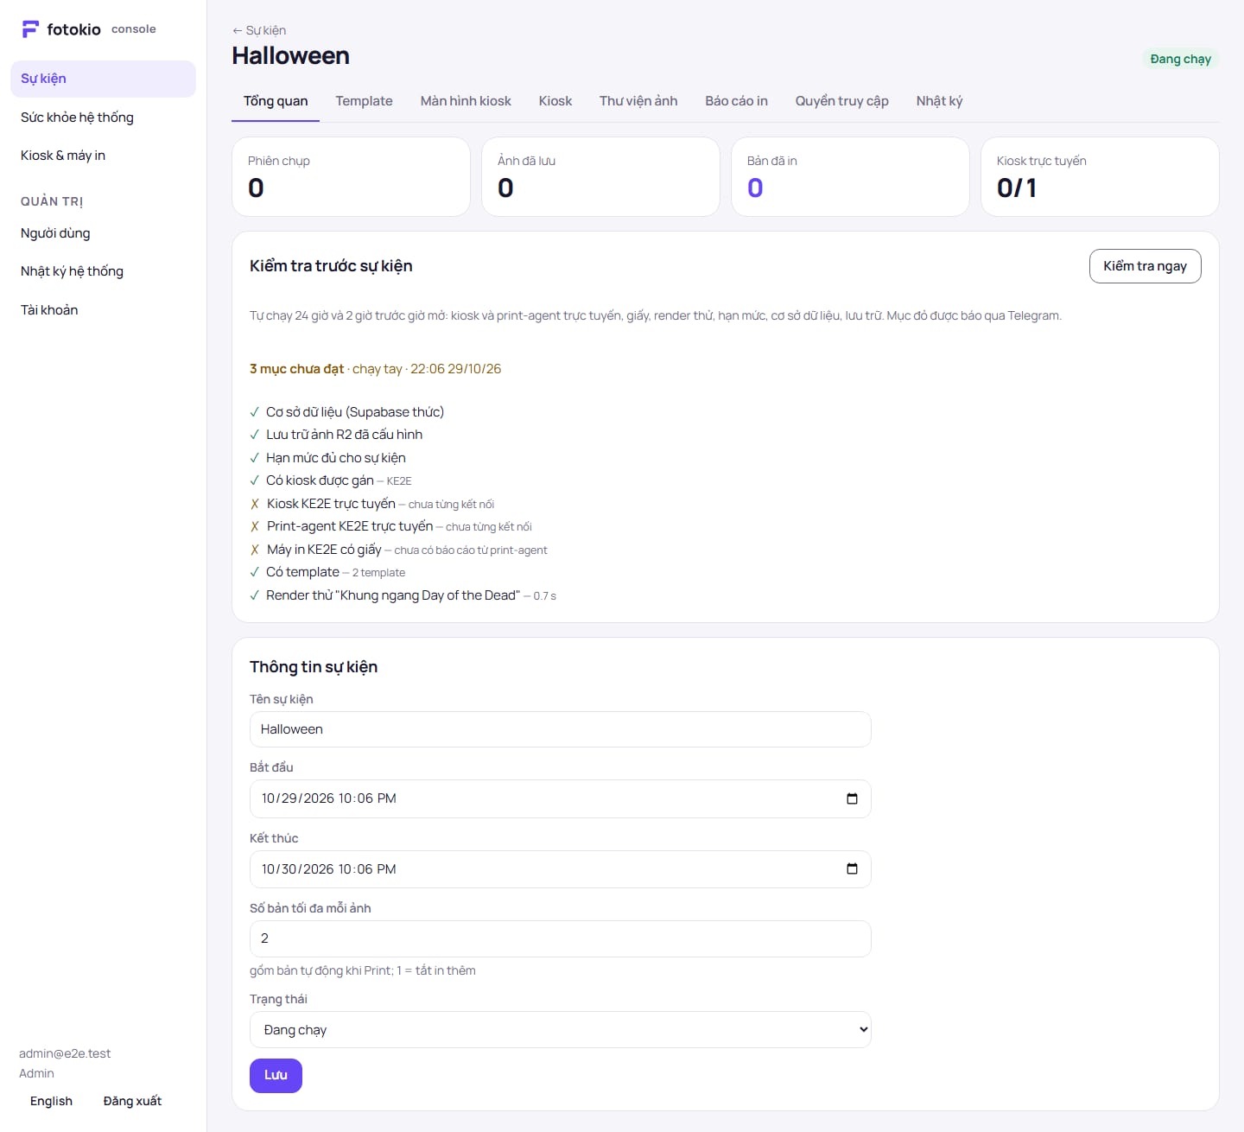This screenshot has width=1244, height=1132.
Task: Click the Kết thúc datetime field
Action: click(x=560, y=869)
